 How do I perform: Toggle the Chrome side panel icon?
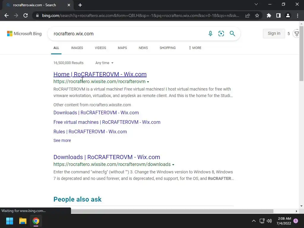click(278, 15)
